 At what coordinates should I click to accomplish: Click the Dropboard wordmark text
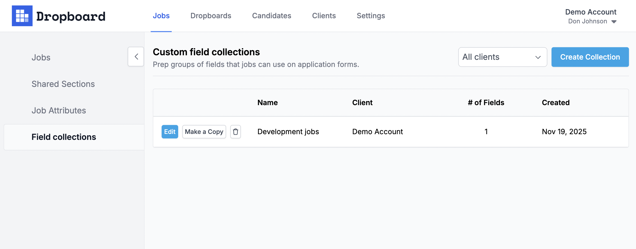pyautogui.click(x=71, y=17)
